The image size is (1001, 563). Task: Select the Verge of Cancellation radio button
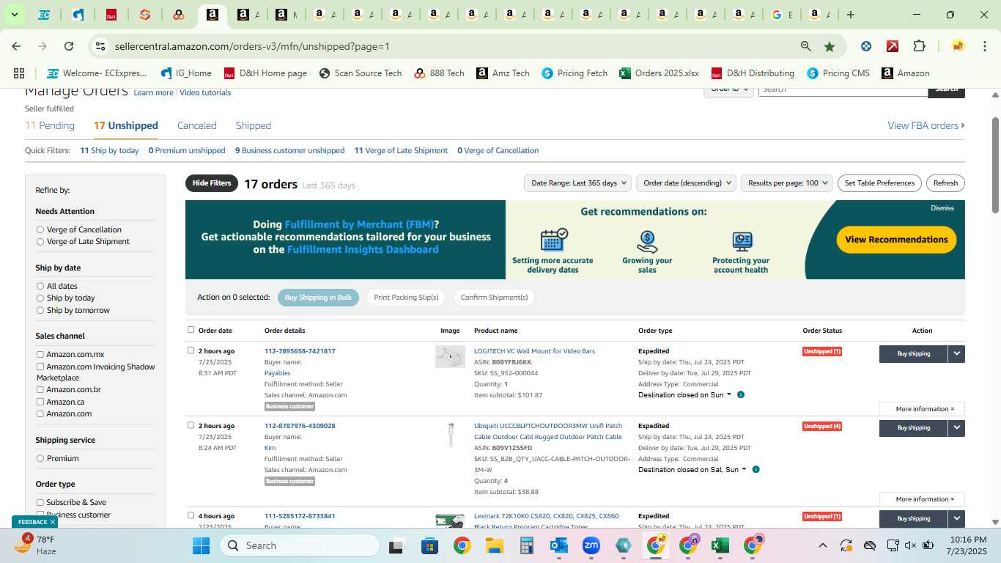coord(40,229)
